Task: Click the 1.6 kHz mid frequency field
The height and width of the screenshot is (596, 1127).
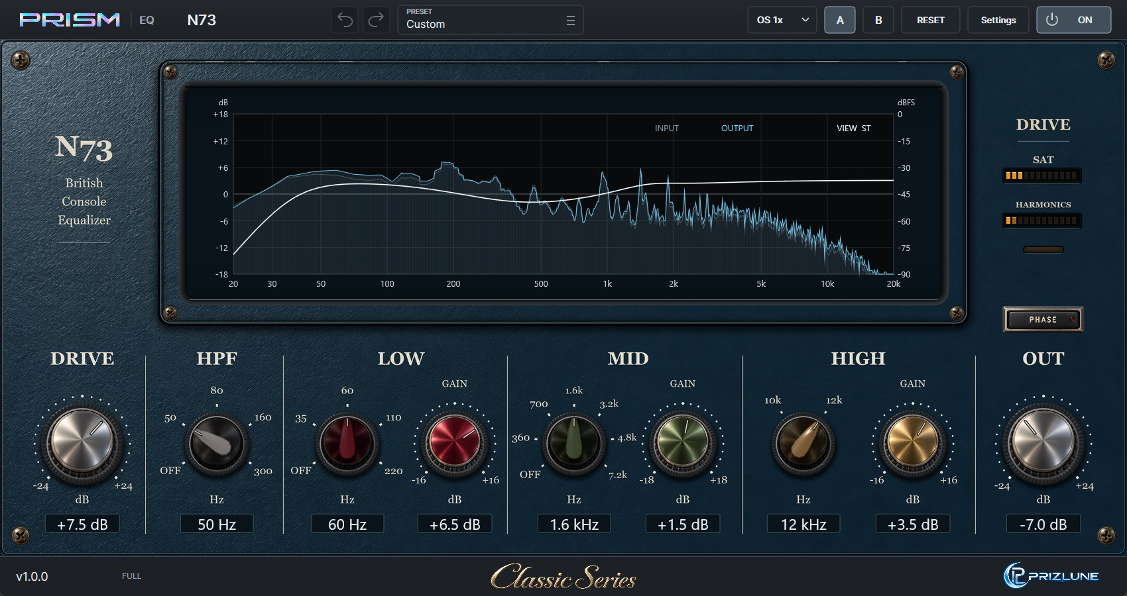Action: (x=574, y=524)
